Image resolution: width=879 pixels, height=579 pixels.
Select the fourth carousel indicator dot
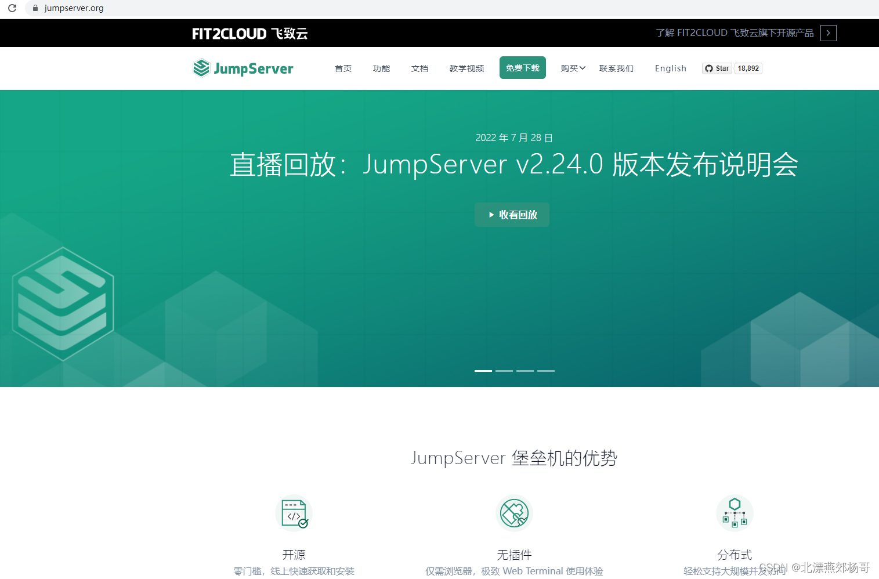[545, 371]
